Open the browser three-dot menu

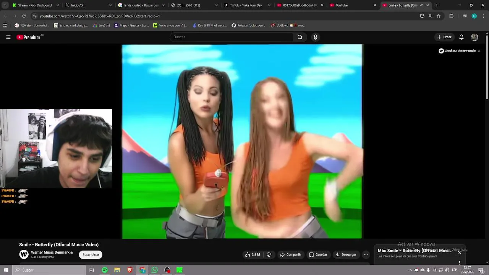[484, 16]
